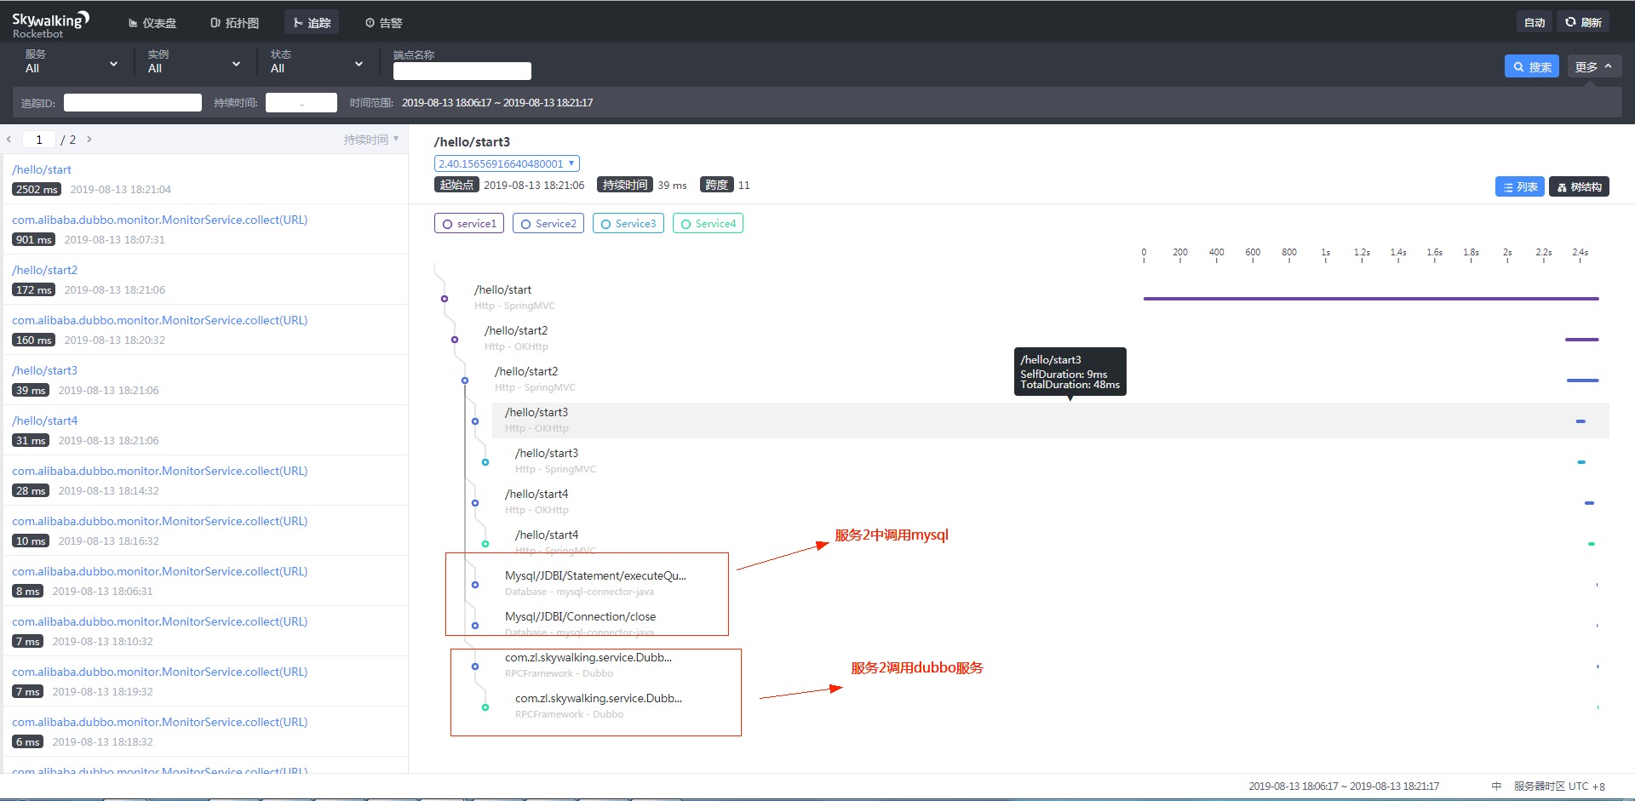Open the 28 ms MonitorService.collect trace
1635x801 pixels.
pyautogui.click(x=205, y=480)
